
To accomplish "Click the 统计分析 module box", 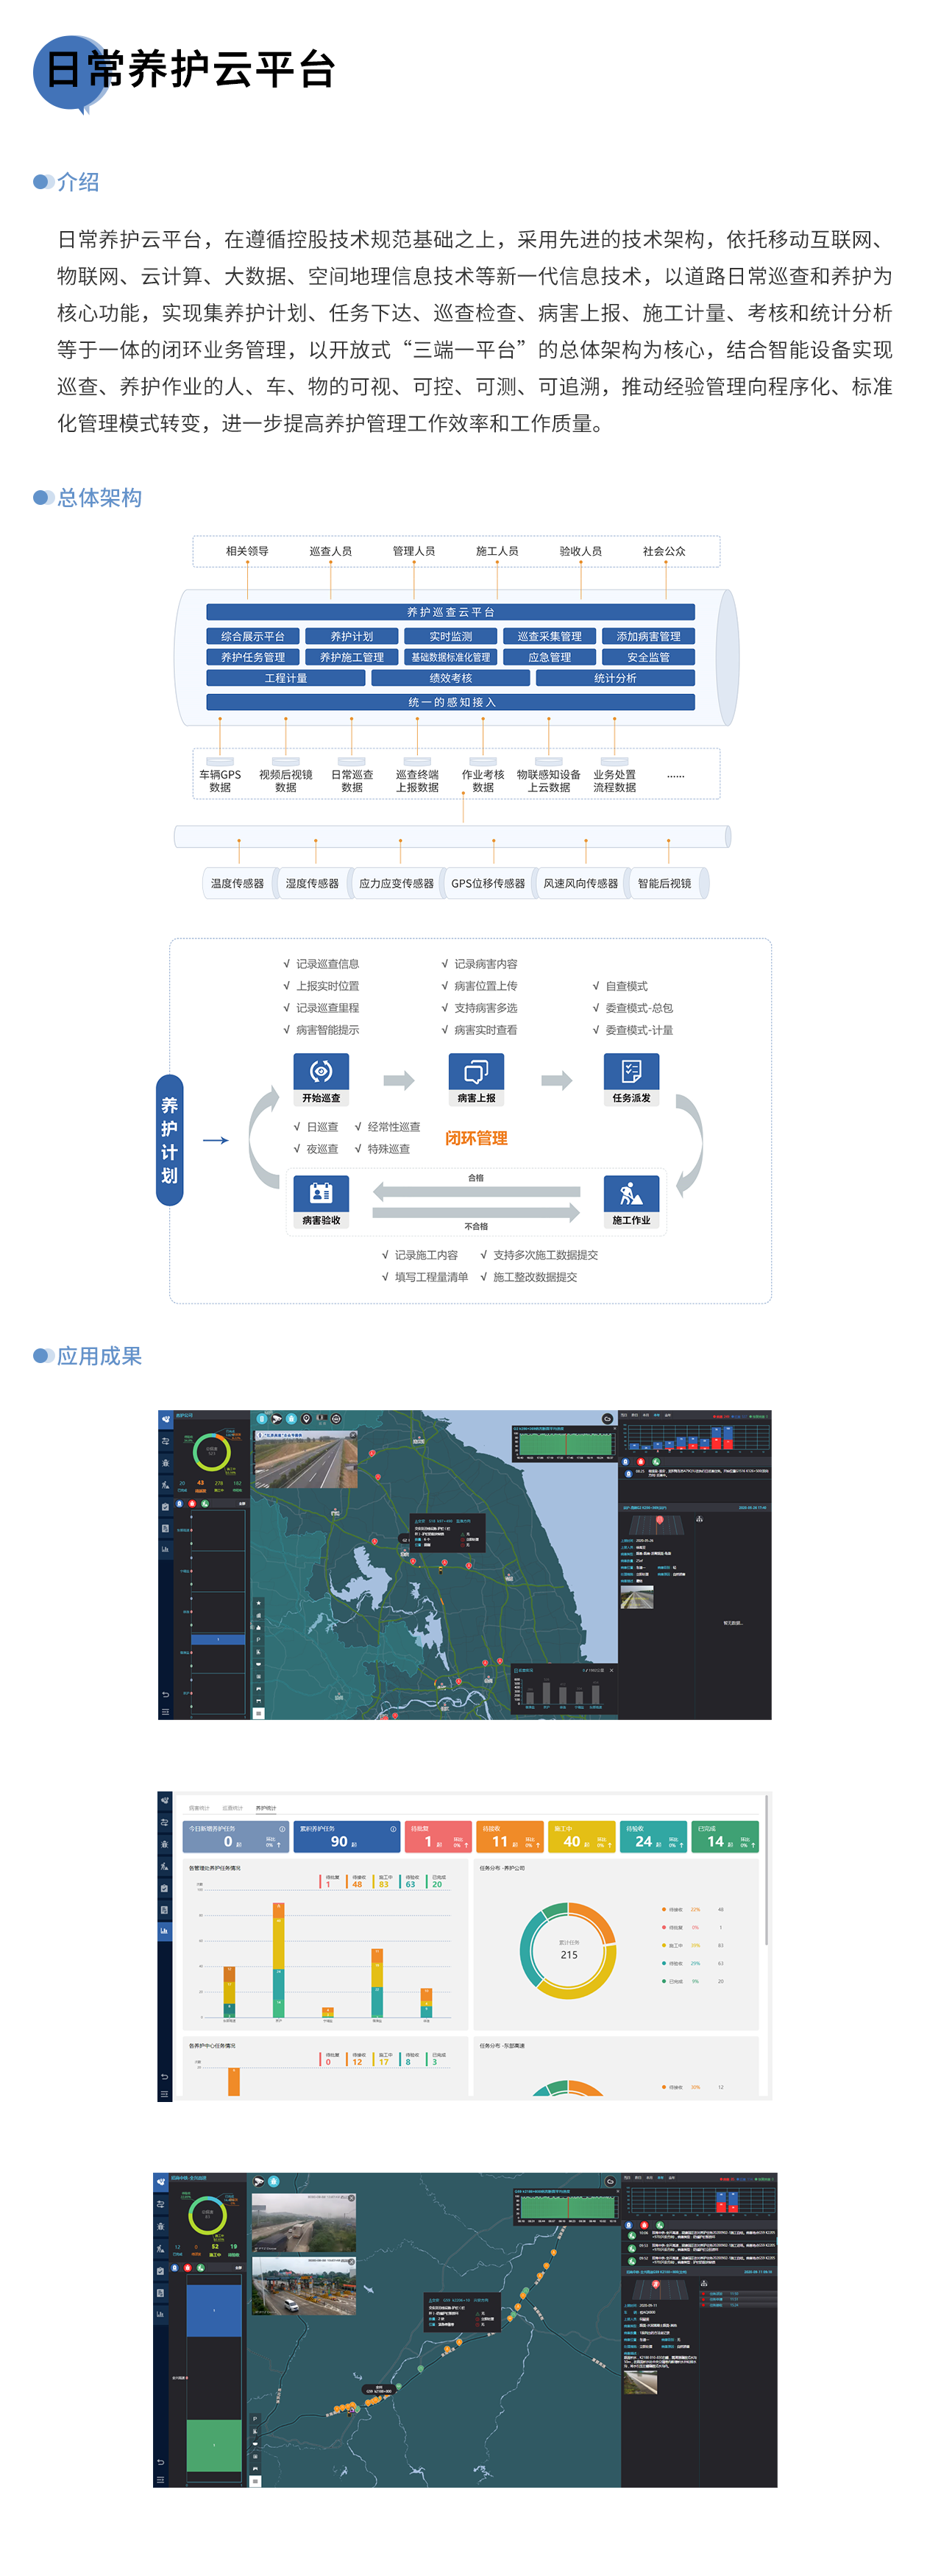I will pyautogui.click(x=614, y=678).
